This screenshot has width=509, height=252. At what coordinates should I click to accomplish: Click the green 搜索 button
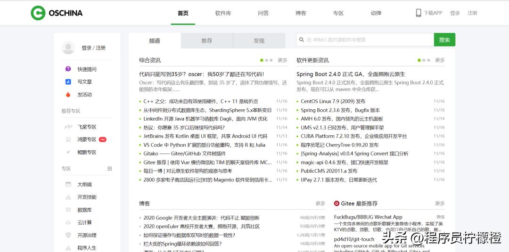(x=444, y=40)
